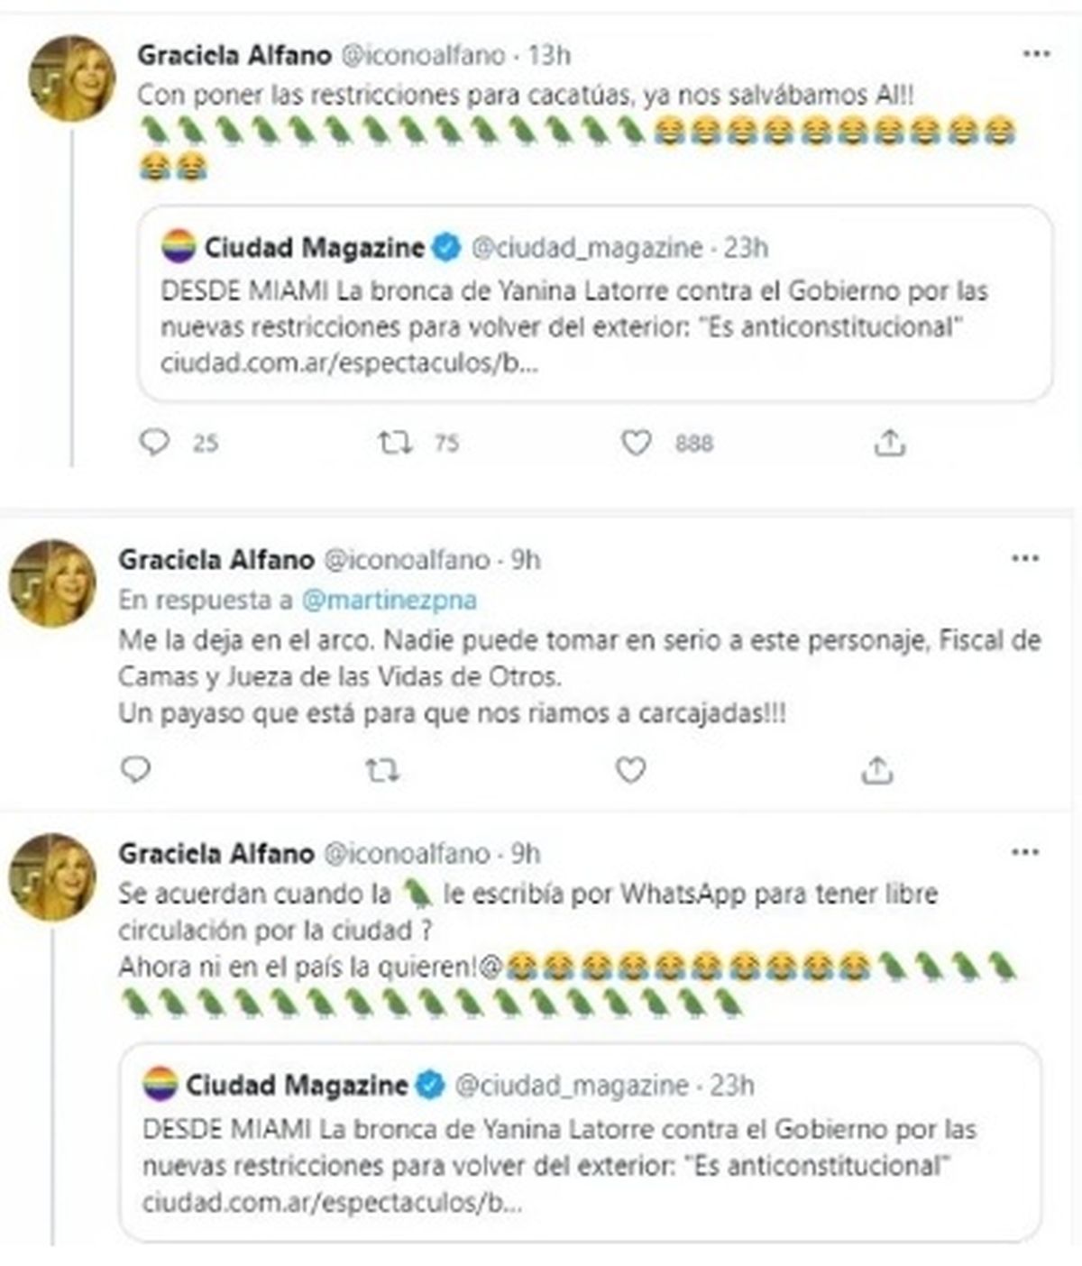
Task: Share the first tweet
Action: coord(889,442)
